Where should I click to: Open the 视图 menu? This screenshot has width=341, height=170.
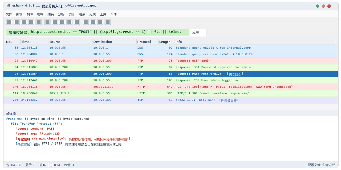coord(30,14)
